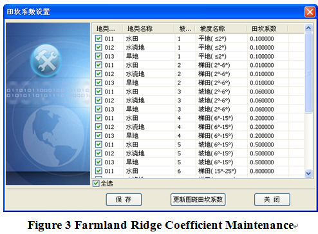318x234 pixels.
Task: Click coefficient 0.010000 in the 011 水田 row
Action: tap(262, 65)
